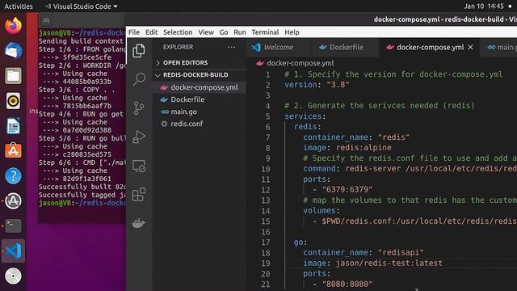Click line number 19 in the gutter
The image size is (517, 291).
(266, 264)
